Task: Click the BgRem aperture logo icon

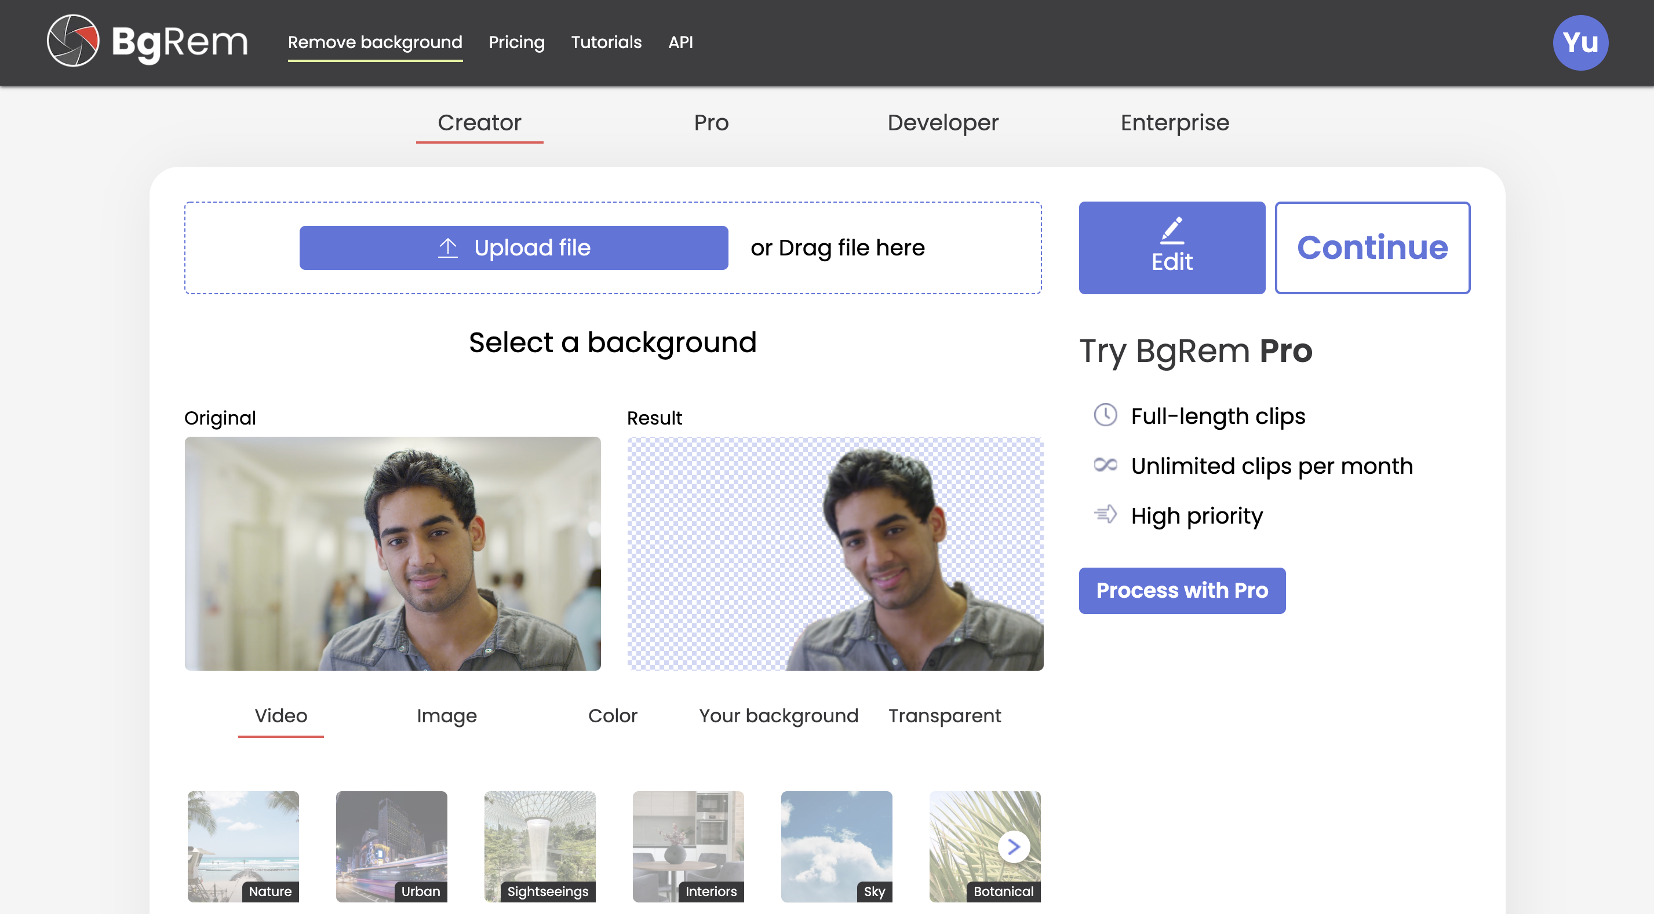Action: (x=72, y=41)
